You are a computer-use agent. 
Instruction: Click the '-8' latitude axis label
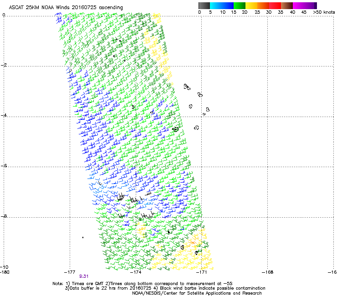pyautogui.click(x=4, y=216)
